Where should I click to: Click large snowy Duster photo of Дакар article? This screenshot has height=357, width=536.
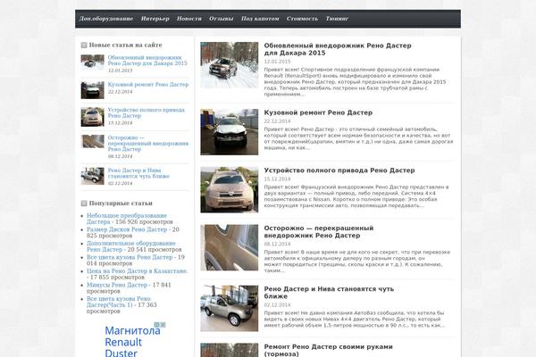point(230,65)
